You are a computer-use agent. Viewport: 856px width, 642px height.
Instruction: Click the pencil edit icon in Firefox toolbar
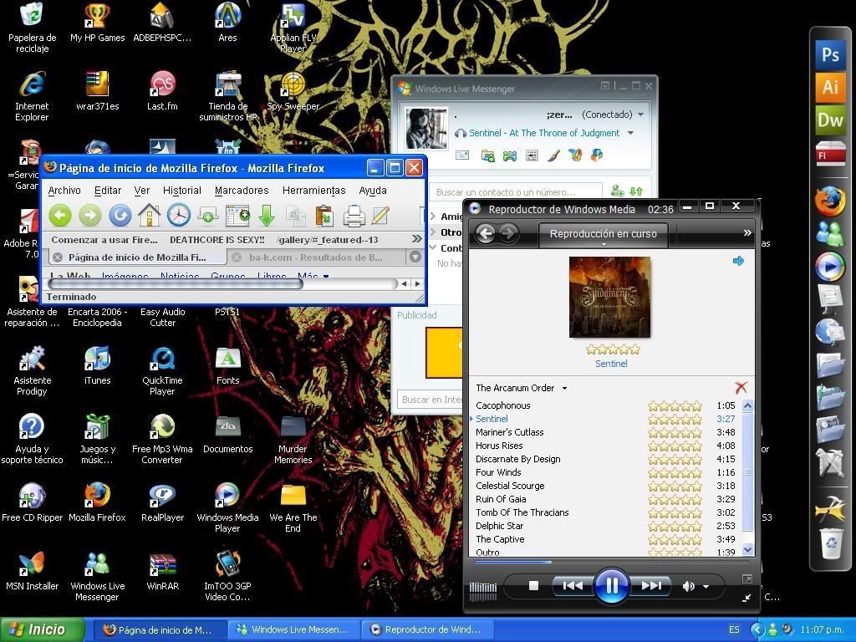point(380,216)
